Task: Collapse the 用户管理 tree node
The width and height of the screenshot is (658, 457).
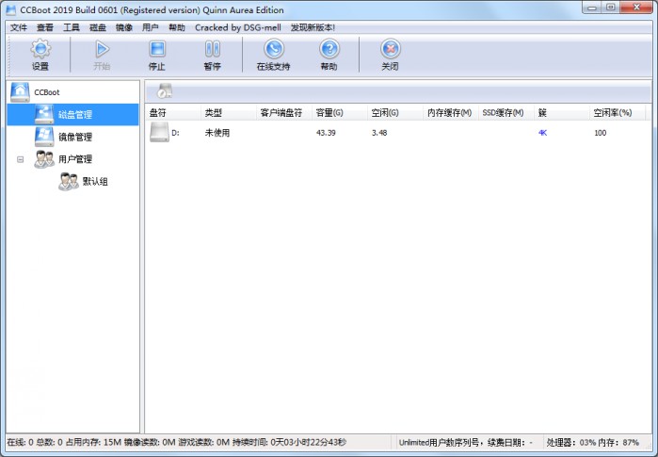Action: [20, 159]
